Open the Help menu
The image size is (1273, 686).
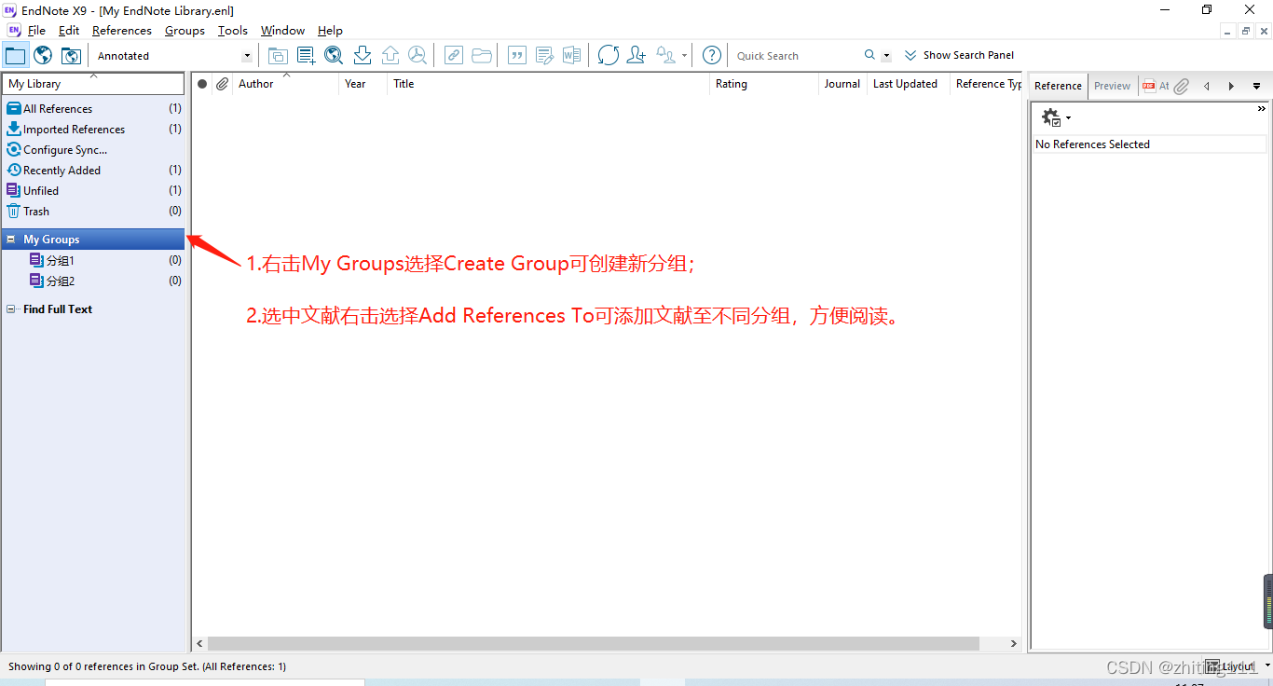[330, 30]
